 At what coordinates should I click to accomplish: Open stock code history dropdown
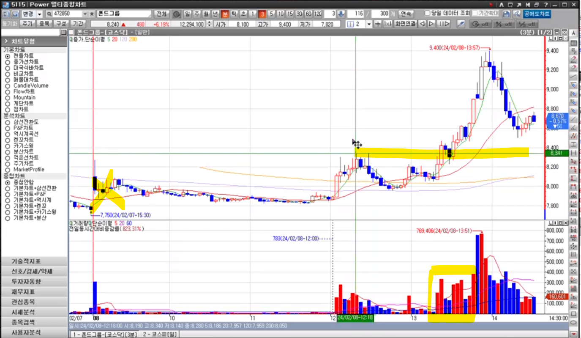point(85,14)
